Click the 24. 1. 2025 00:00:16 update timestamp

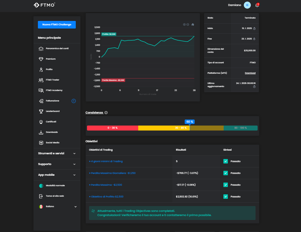(246, 83)
